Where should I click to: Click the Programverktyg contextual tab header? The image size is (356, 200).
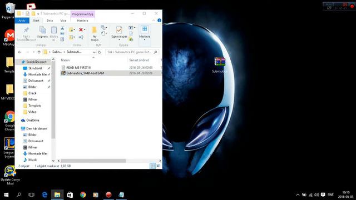tap(83, 14)
